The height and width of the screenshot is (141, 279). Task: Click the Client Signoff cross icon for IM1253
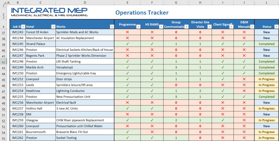point(223,85)
